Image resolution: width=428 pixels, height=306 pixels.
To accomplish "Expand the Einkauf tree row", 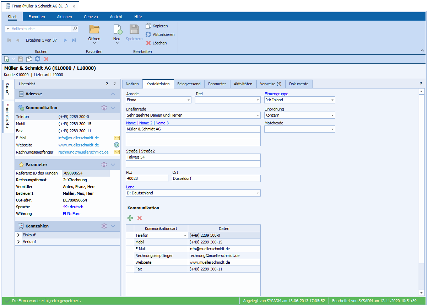I will pos(18,235).
